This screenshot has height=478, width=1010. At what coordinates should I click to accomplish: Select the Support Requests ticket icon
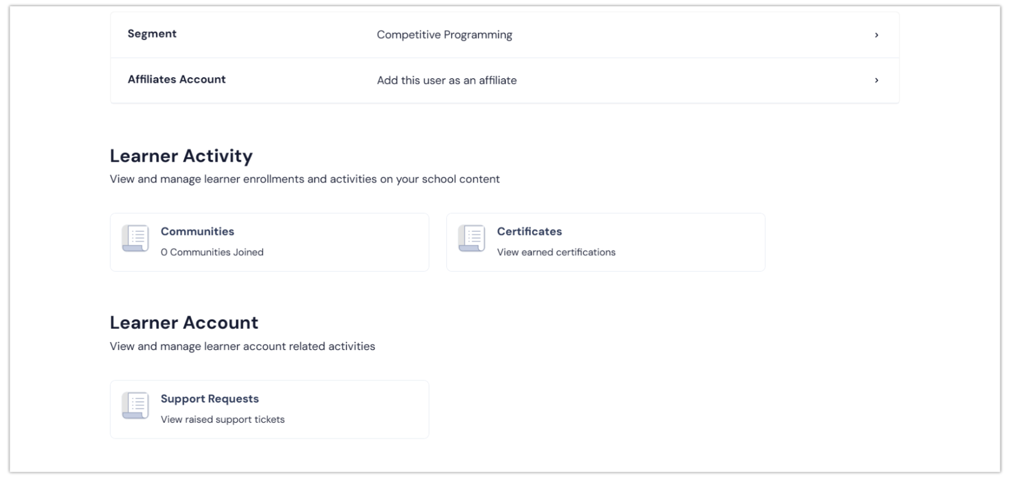[135, 404]
